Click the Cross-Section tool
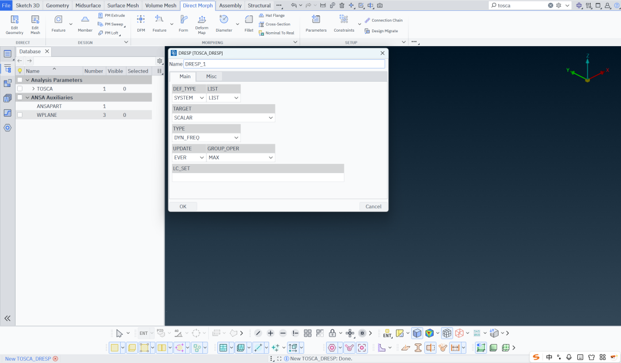 [274, 24]
